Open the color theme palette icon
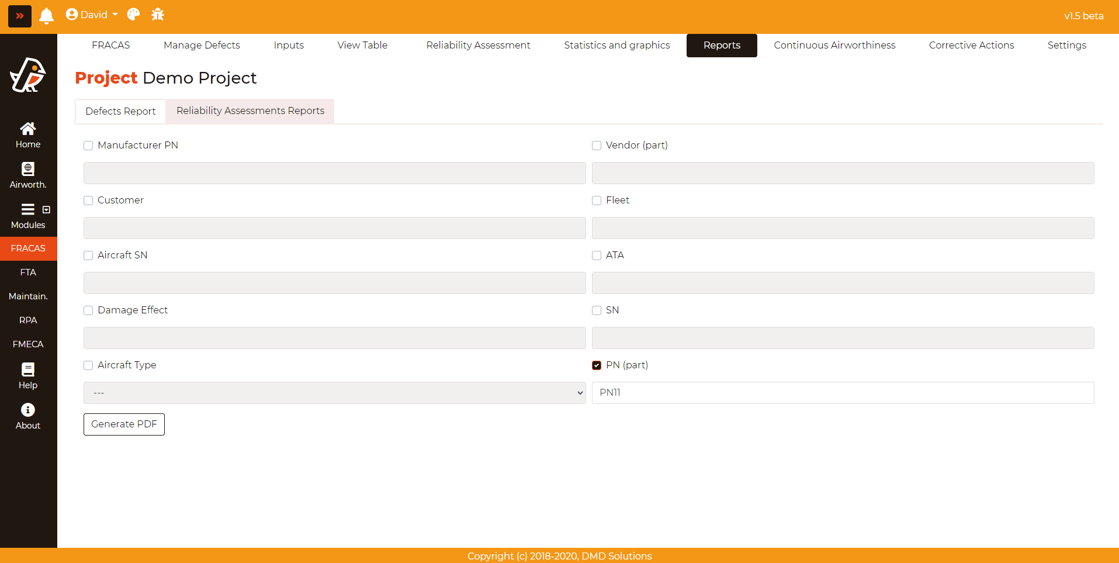This screenshot has width=1119, height=563. coord(133,15)
